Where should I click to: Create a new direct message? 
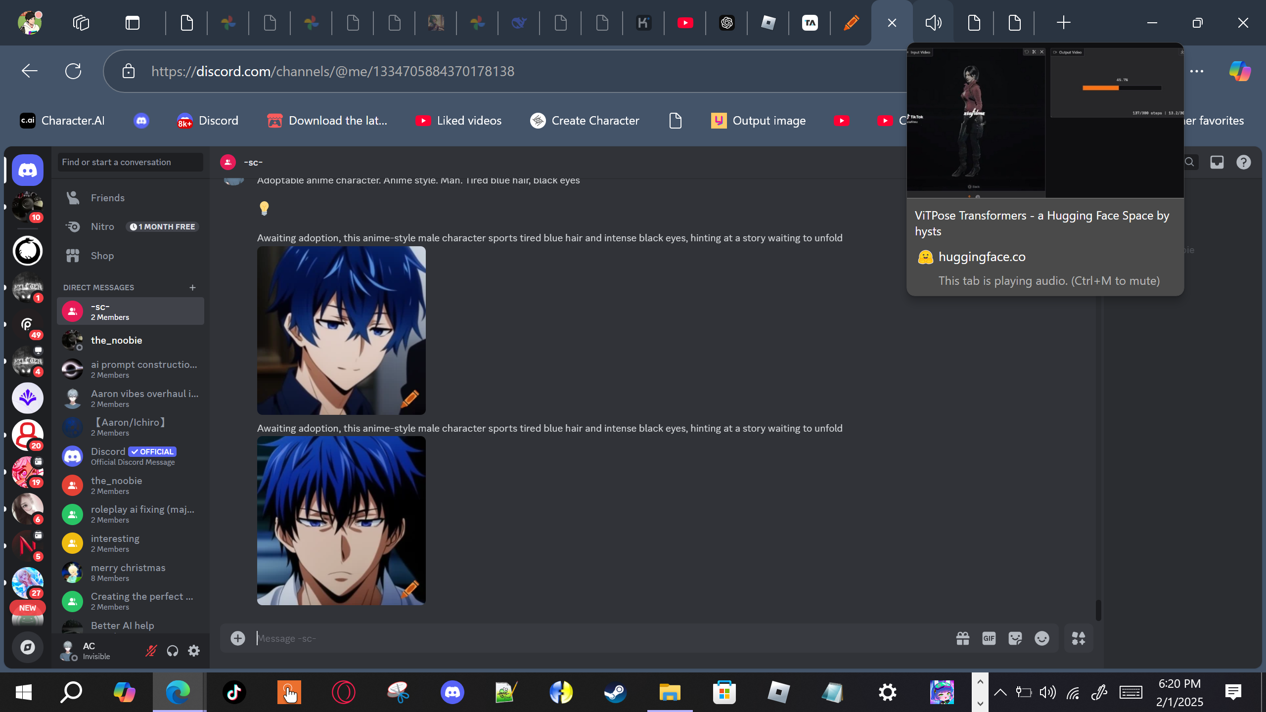[192, 288]
